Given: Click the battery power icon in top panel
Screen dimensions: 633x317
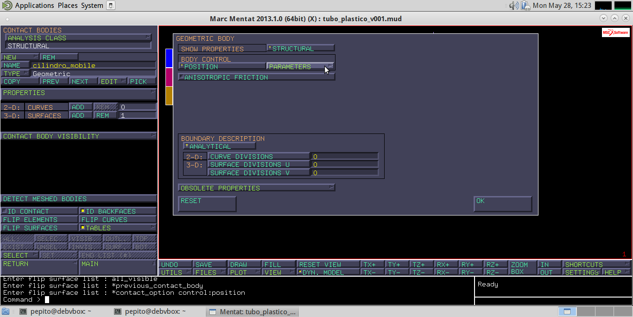Looking at the screenshot, I should (x=525, y=6).
